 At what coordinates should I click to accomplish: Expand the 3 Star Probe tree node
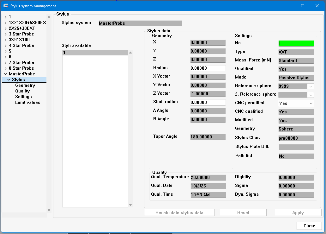[x=5, y=34]
